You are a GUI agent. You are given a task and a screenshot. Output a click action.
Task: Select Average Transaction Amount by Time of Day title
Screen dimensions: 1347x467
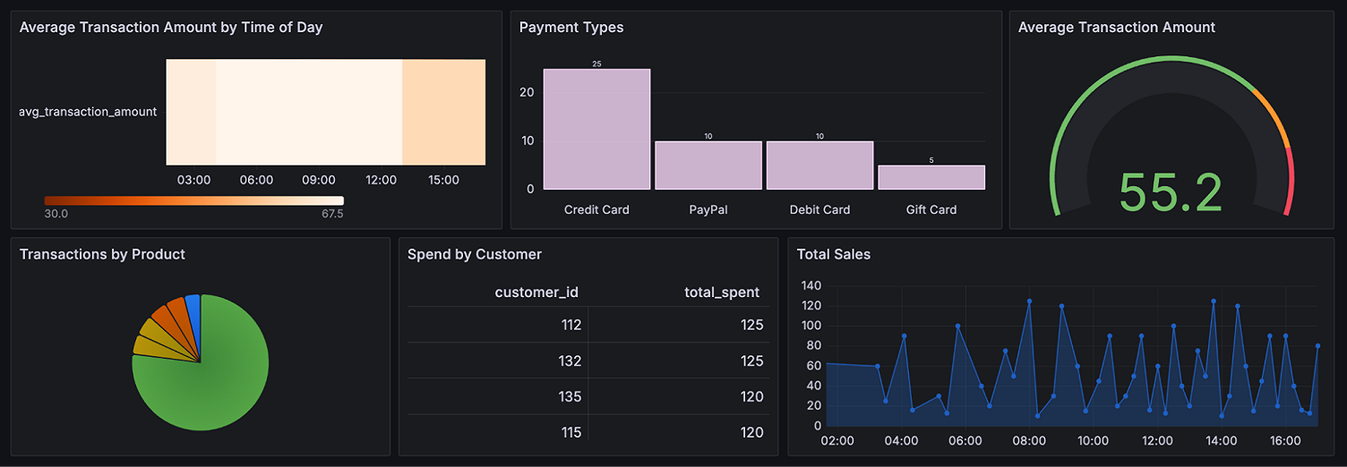pyautogui.click(x=170, y=28)
